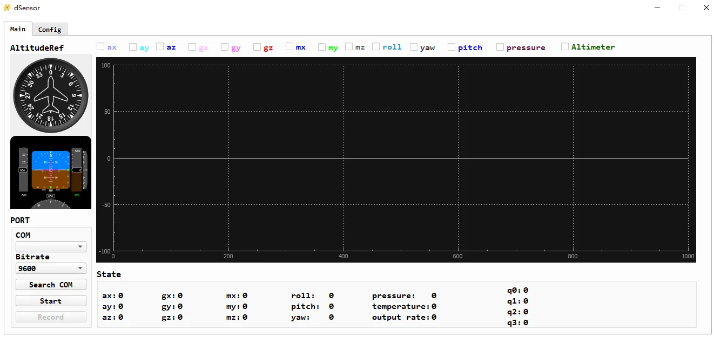Click the heading compass airplane gauge
Image resolution: width=714 pixels, height=344 pixels.
(x=51, y=95)
